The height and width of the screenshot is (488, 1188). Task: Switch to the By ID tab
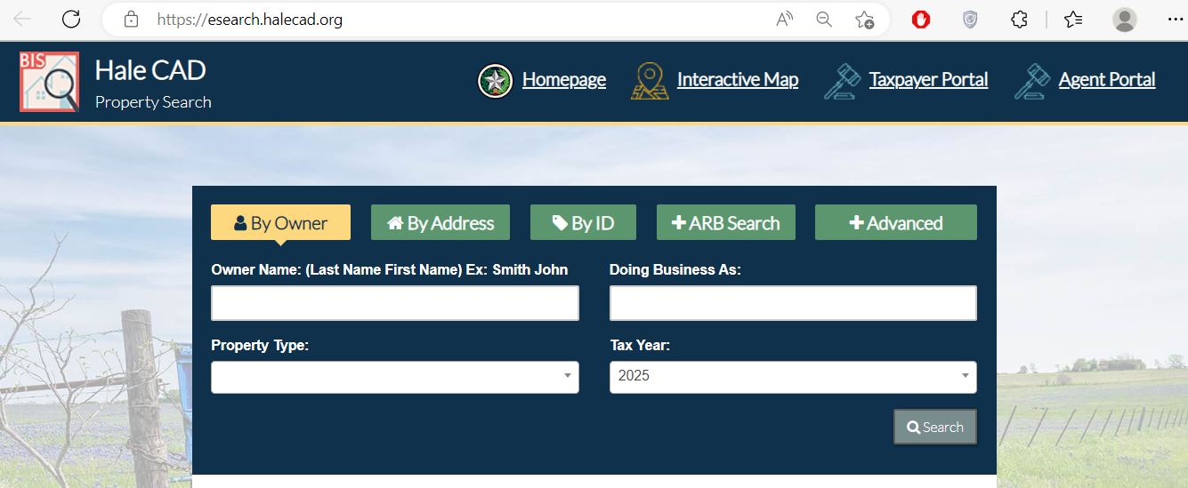[x=583, y=223]
